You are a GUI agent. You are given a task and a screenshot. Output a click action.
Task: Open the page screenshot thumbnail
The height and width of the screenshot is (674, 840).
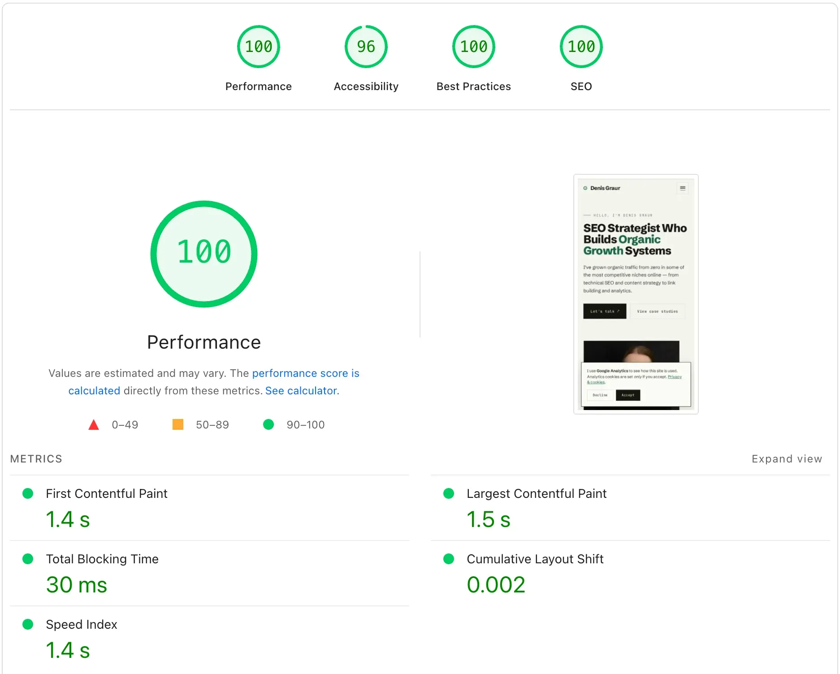[636, 294]
